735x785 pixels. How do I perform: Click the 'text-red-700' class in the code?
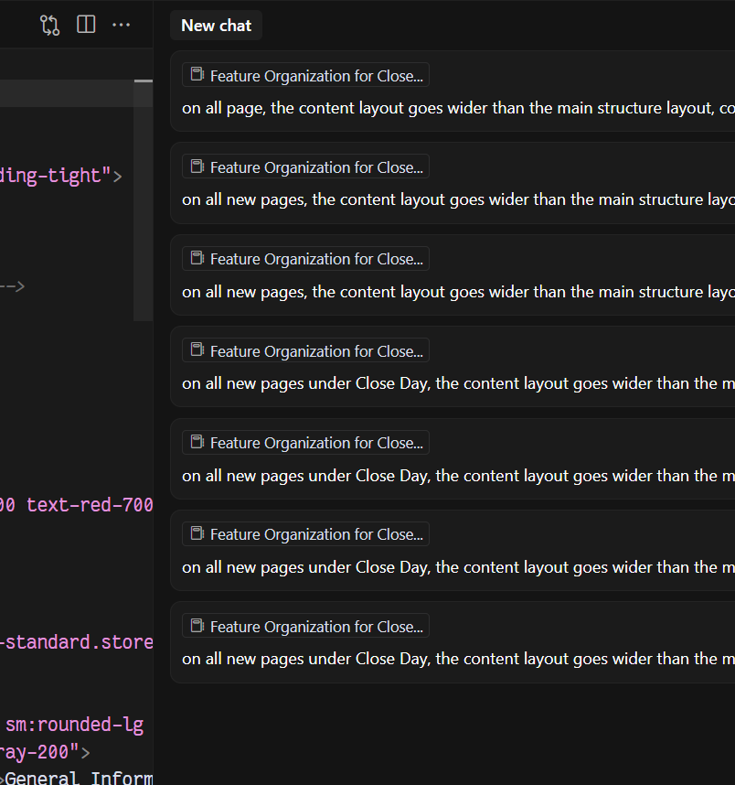[90, 505]
